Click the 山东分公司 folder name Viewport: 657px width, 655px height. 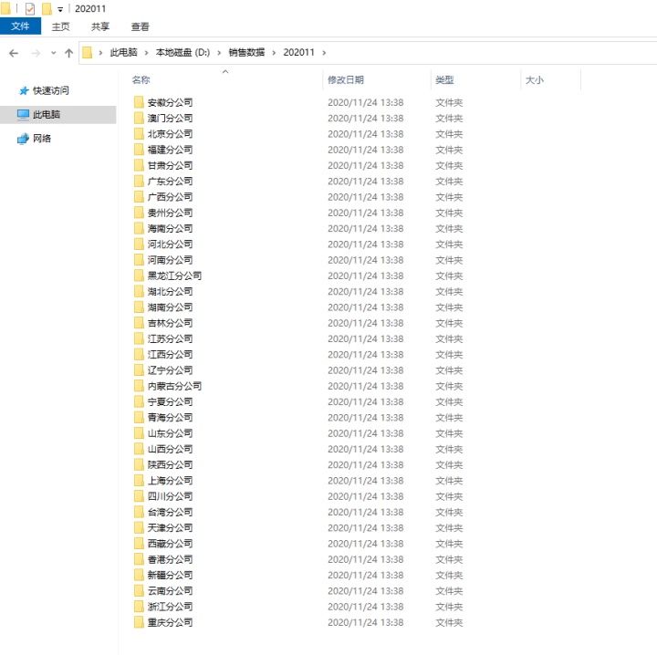[x=170, y=433]
